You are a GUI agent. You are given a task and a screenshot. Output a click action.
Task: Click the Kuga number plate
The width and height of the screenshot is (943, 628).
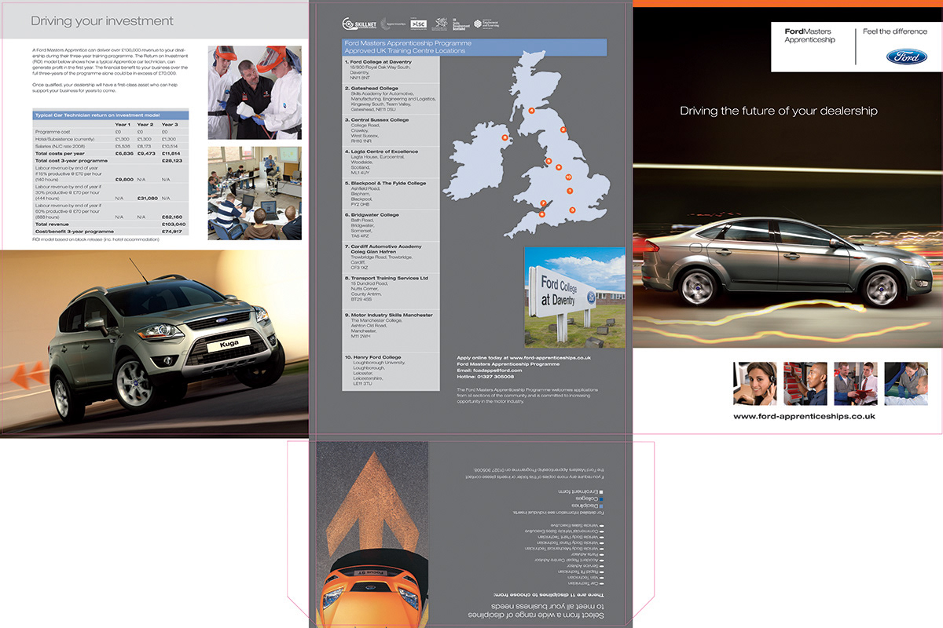230,343
